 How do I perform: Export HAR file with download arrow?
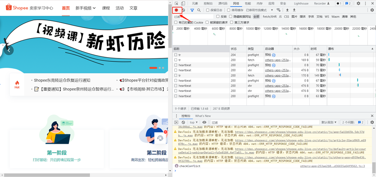294,10
